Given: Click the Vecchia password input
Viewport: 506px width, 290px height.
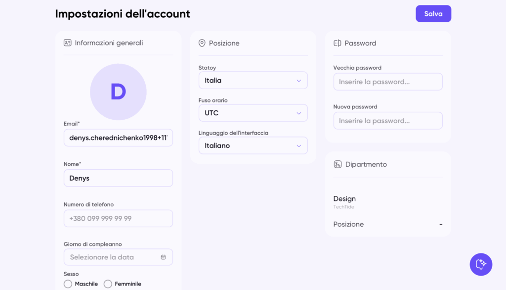Looking at the screenshot, I should (387, 82).
